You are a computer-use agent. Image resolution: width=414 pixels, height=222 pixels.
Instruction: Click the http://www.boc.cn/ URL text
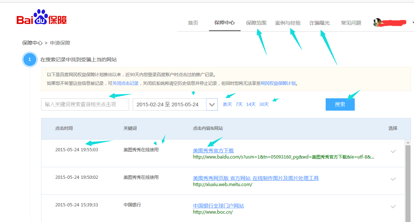213,212
